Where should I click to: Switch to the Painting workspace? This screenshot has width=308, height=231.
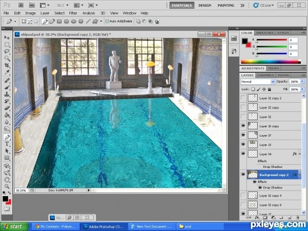(226, 5)
